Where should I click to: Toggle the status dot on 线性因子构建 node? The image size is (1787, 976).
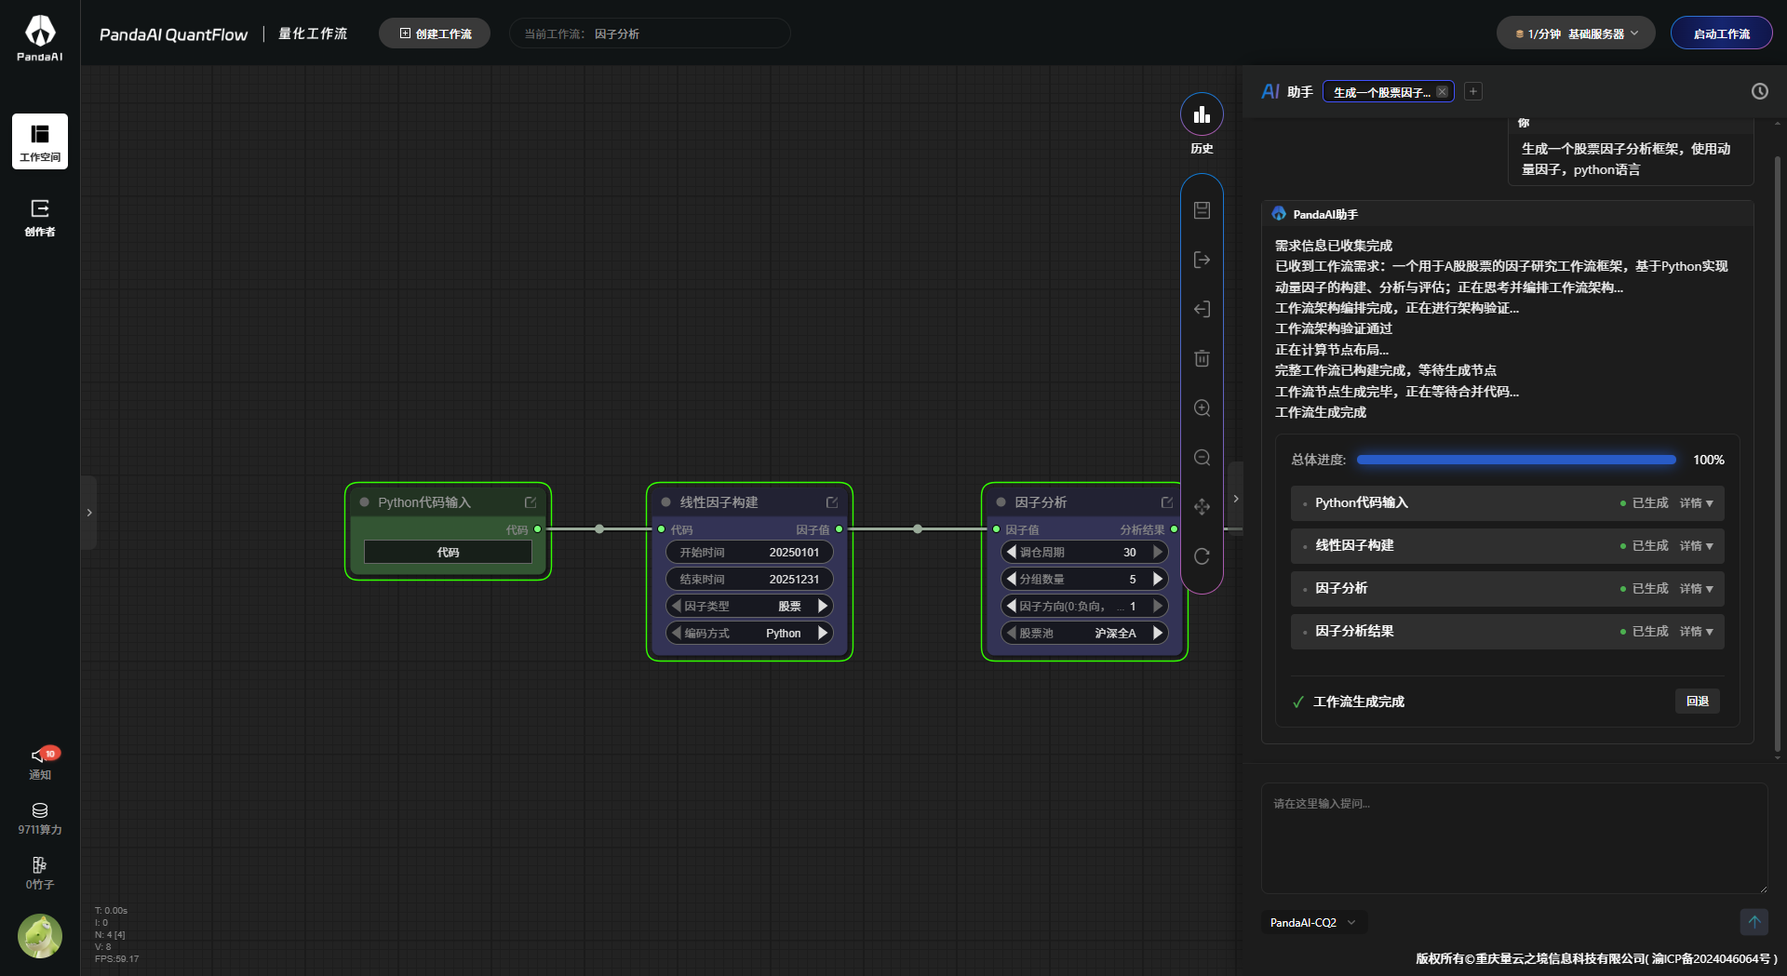point(665,502)
